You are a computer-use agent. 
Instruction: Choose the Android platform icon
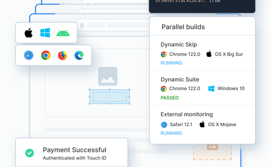pos(63,33)
